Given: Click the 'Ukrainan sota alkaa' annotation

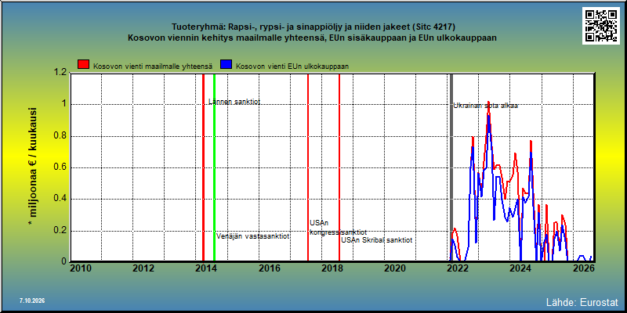Looking at the screenshot, I should [x=485, y=106].
